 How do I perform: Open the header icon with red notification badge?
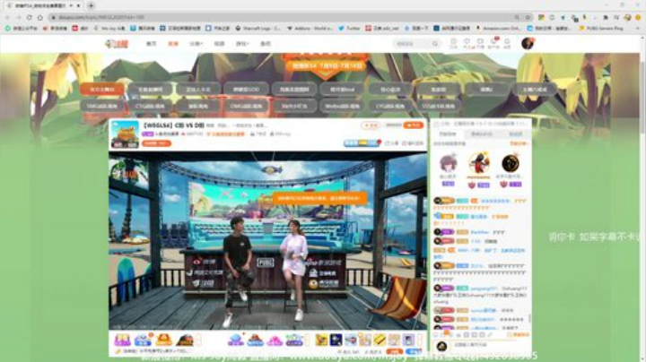coord(493,43)
